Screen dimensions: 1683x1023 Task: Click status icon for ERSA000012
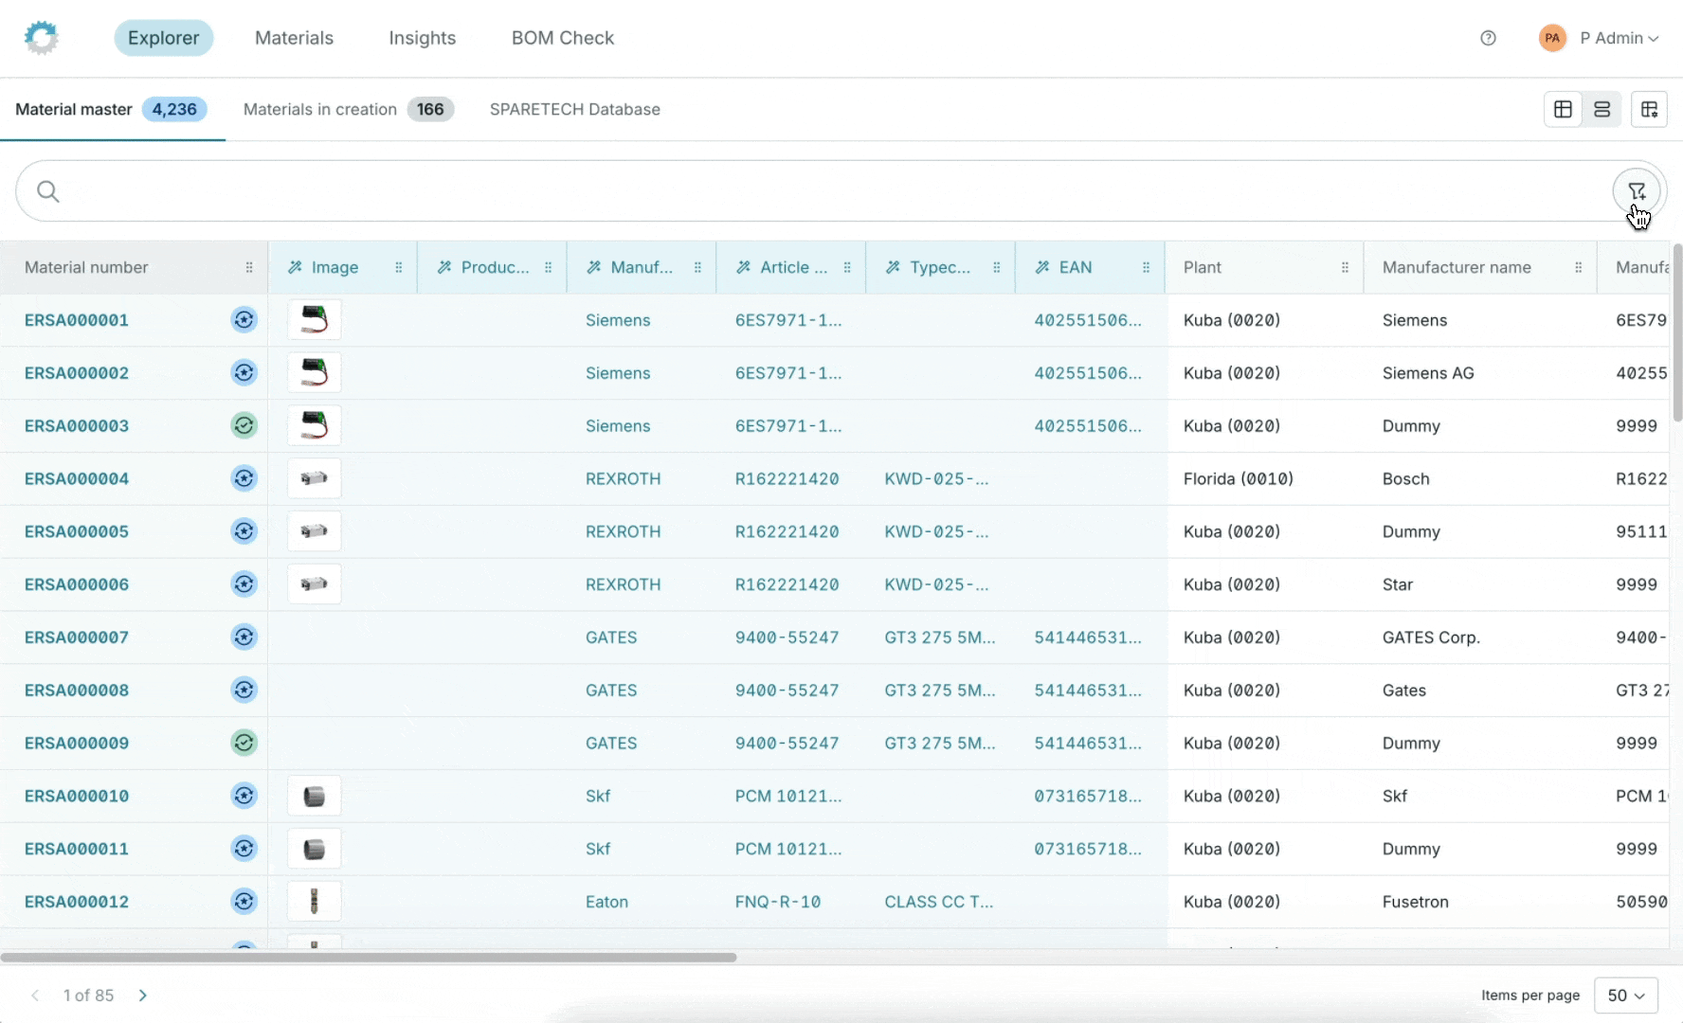244,902
